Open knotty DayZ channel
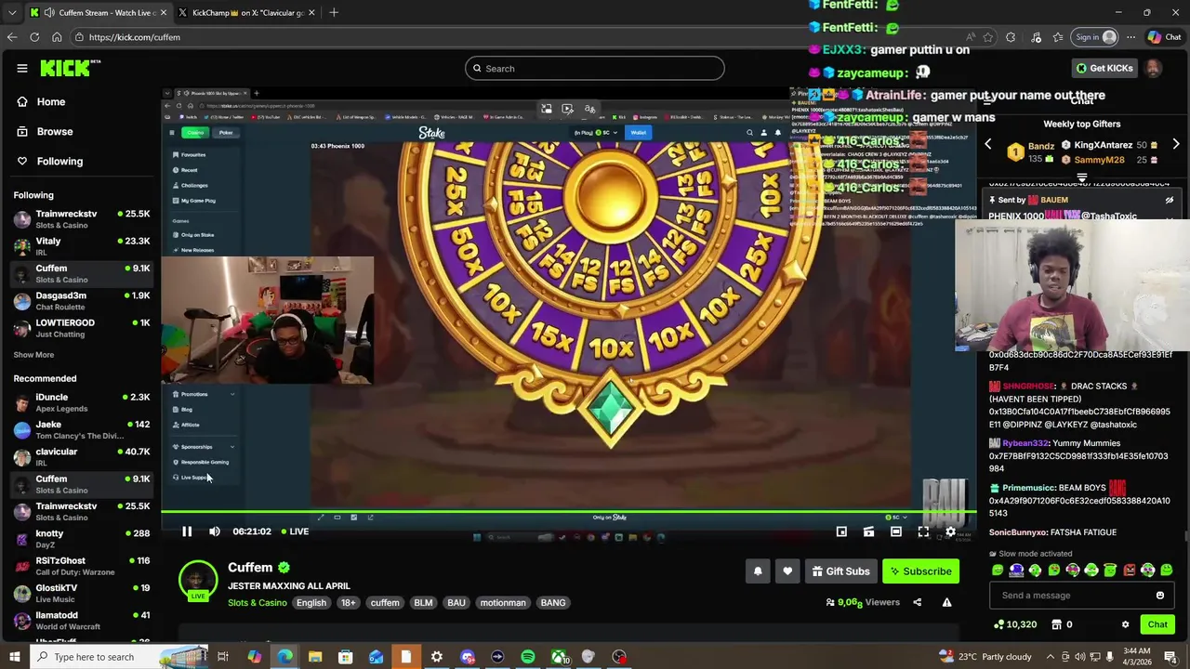Viewport: 1190px width, 669px height. (82, 539)
